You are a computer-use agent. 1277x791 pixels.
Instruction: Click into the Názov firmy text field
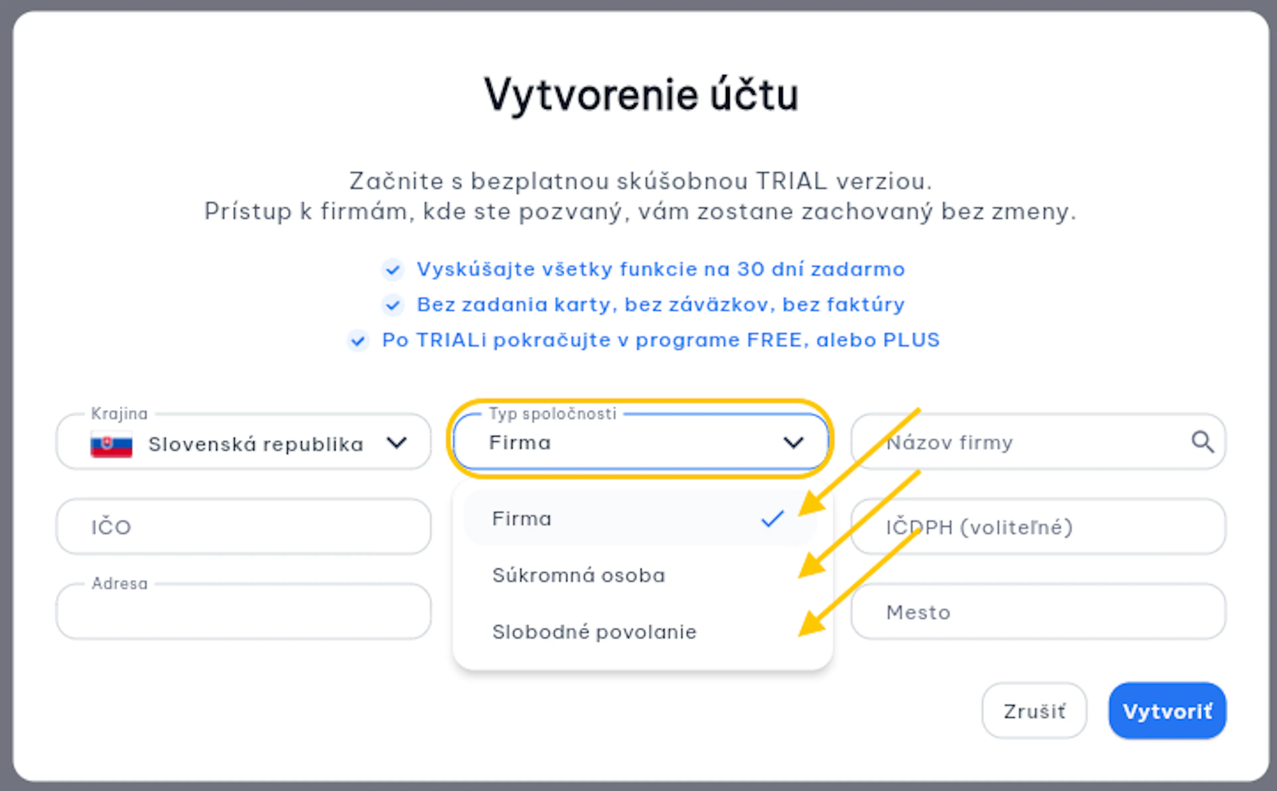pos(1038,442)
